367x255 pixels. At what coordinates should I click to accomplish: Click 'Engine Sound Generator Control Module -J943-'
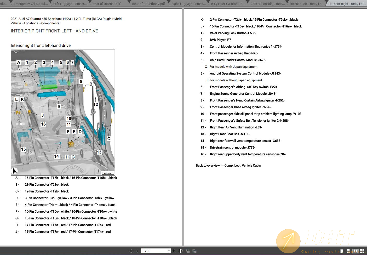[x=243, y=94]
